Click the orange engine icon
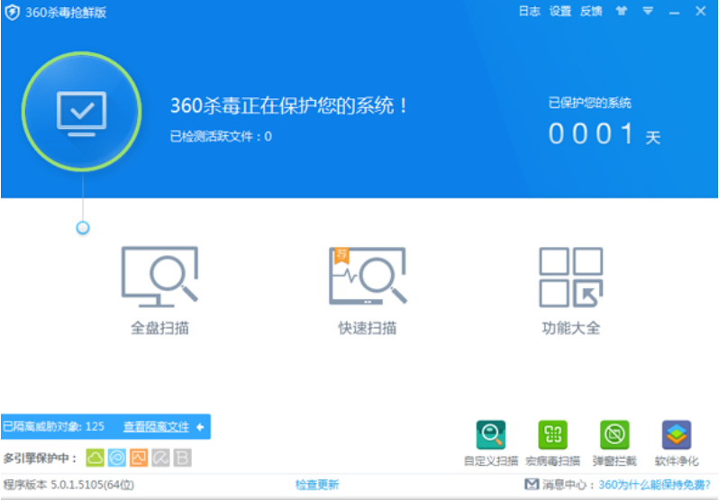719x500 pixels. click(139, 458)
